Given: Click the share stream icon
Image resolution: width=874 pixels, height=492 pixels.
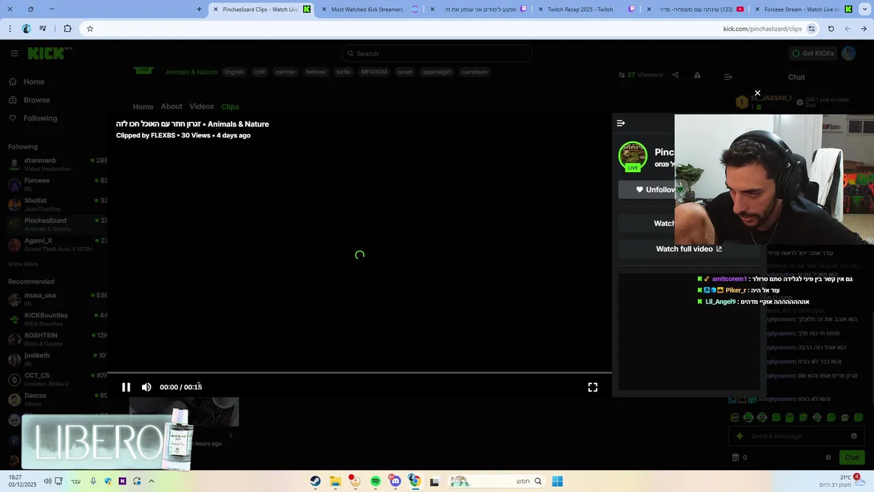Looking at the screenshot, I should pos(675,75).
